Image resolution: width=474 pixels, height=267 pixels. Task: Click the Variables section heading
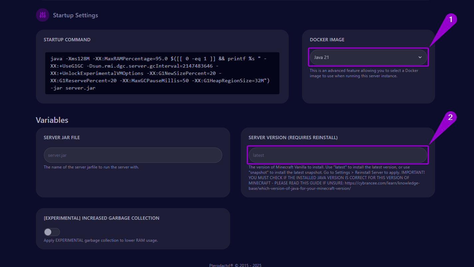point(52,120)
